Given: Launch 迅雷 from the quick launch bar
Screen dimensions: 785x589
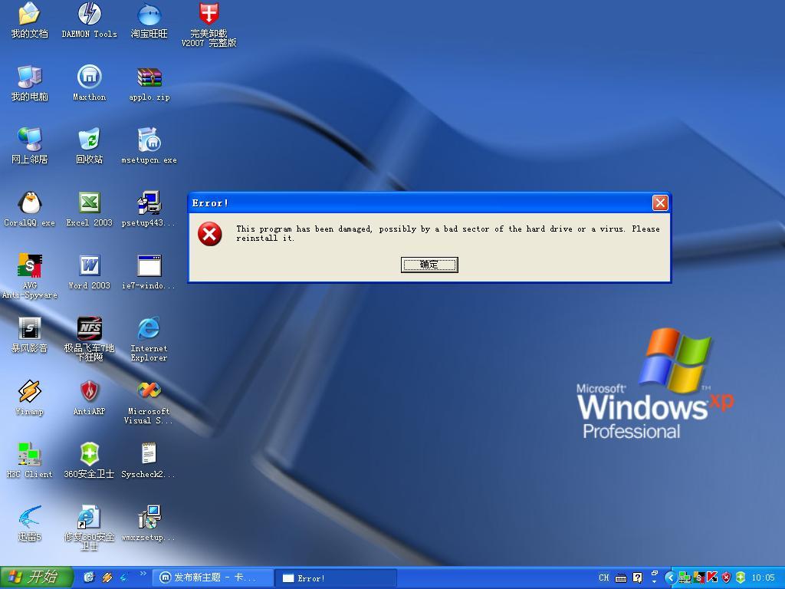Looking at the screenshot, I should point(123,577).
